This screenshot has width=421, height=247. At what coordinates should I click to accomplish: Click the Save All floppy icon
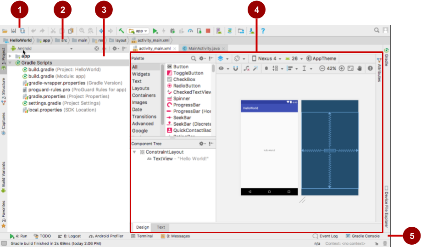(x=13, y=31)
